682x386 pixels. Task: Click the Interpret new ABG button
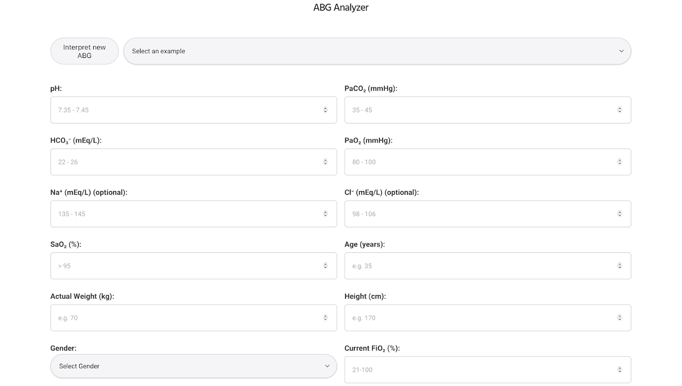click(x=85, y=51)
